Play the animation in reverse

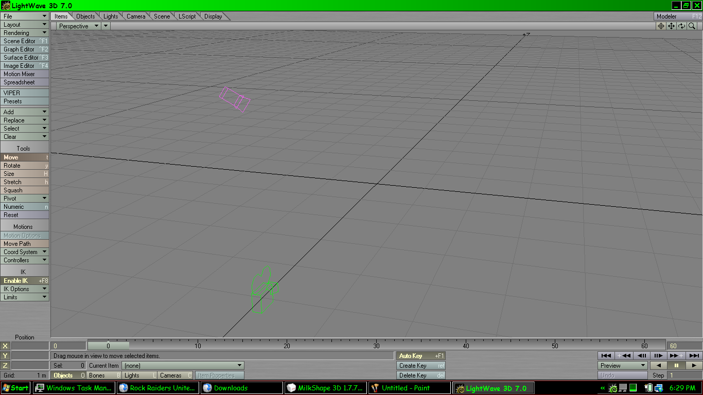pos(659,366)
